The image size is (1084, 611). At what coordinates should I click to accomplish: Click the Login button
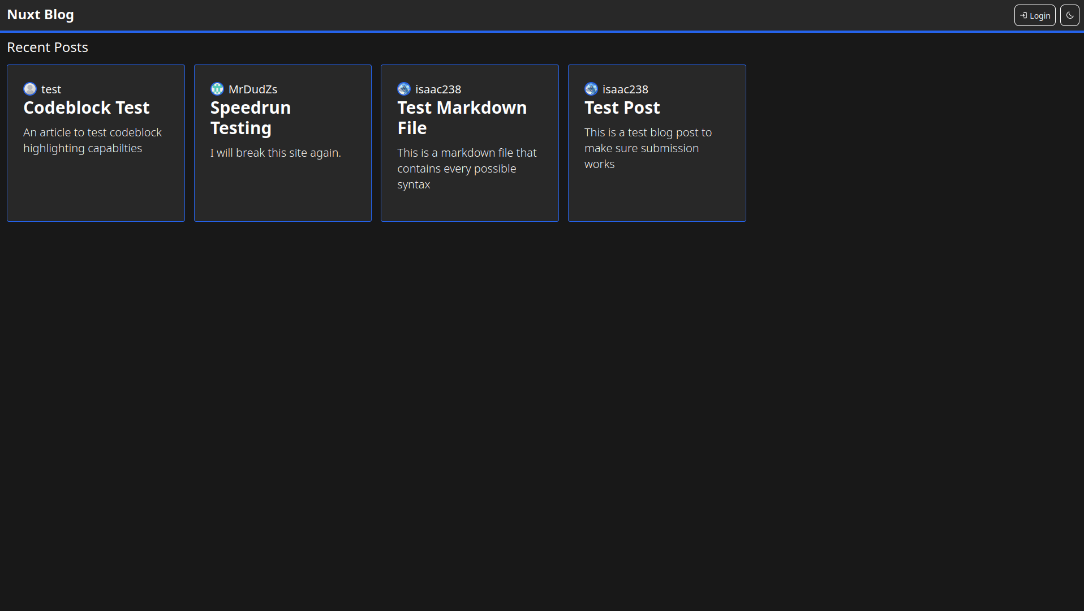point(1035,15)
